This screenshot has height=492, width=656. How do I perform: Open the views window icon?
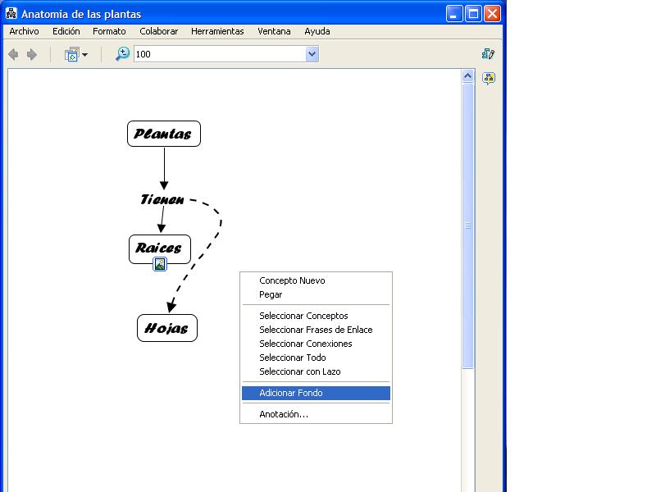pyautogui.click(x=72, y=54)
